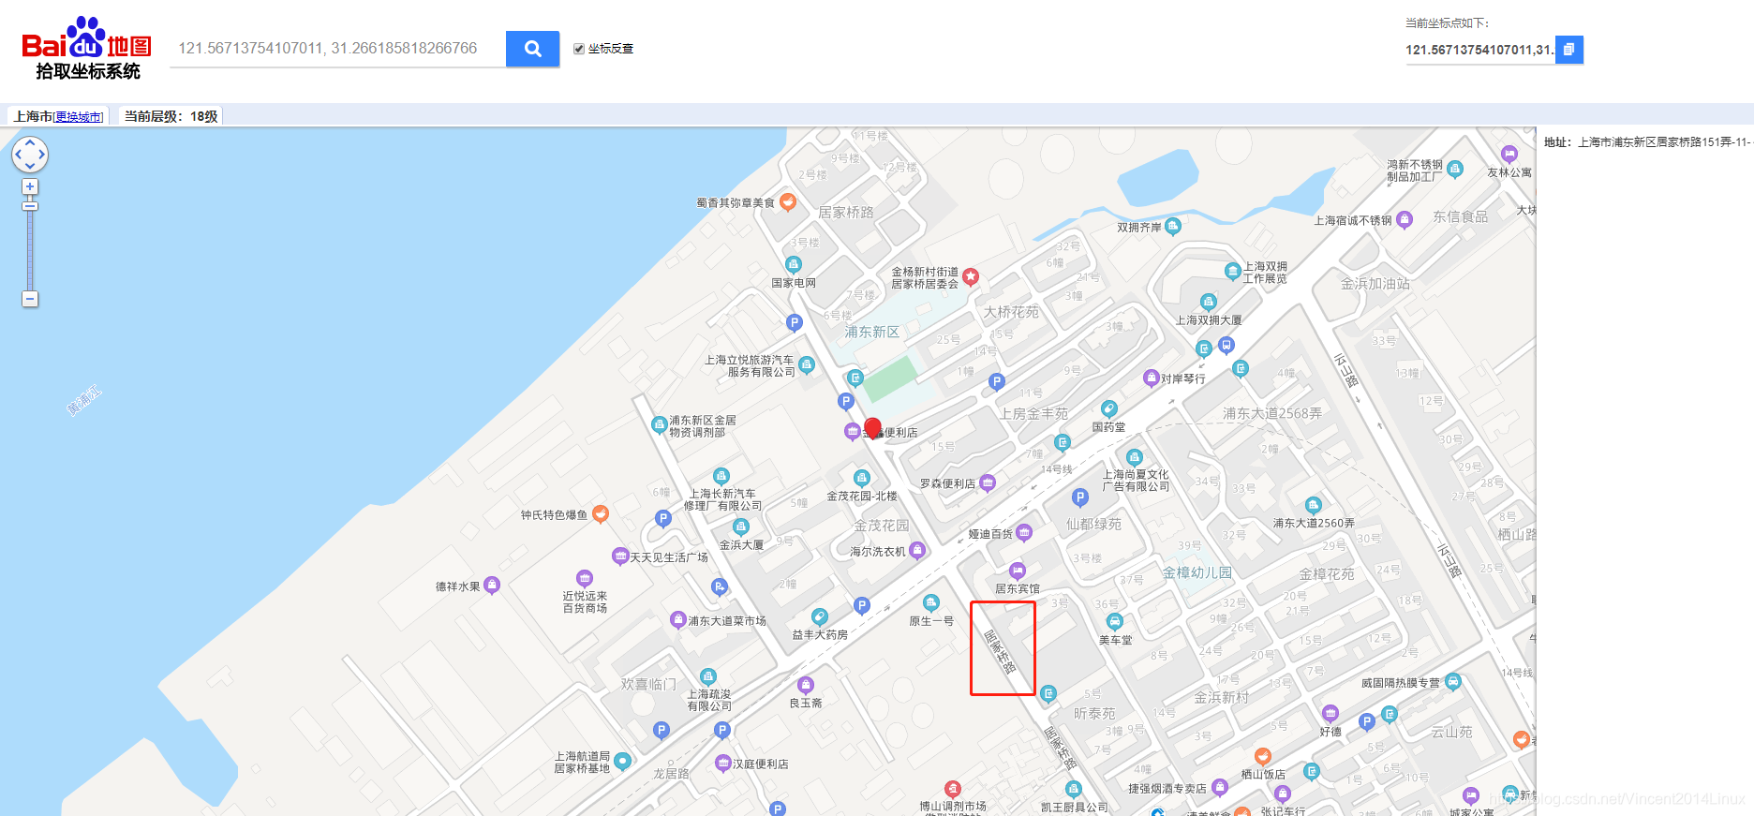Click the 上房金丰苑 map label

pyautogui.click(x=1033, y=413)
